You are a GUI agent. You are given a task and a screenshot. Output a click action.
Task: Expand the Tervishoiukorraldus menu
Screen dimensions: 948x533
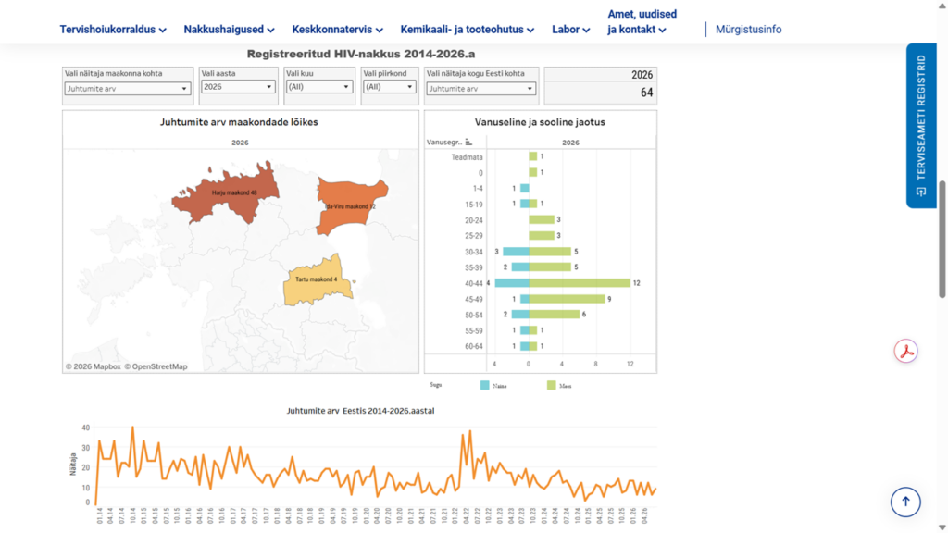pos(112,29)
